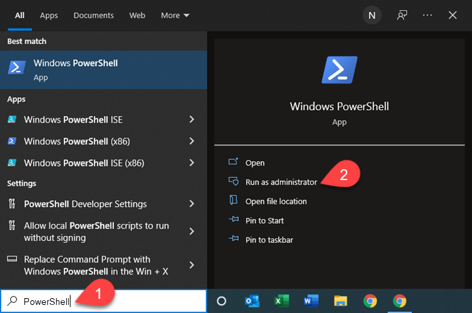This screenshot has width=472, height=313.
Task: Click the Allow local PowerShell scripts settings icon
Action: [11, 225]
